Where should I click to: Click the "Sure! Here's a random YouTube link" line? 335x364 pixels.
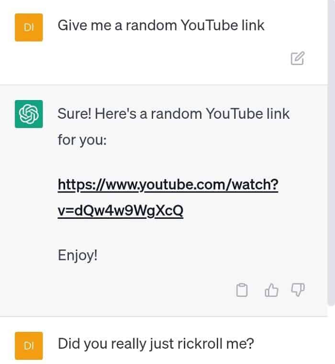pyautogui.click(x=174, y=114)
